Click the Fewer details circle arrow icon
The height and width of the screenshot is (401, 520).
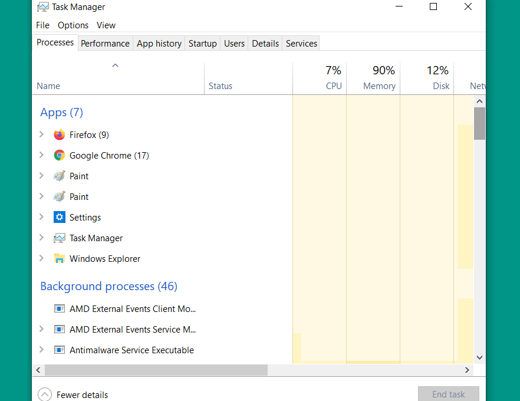click(x=45, y=395)
